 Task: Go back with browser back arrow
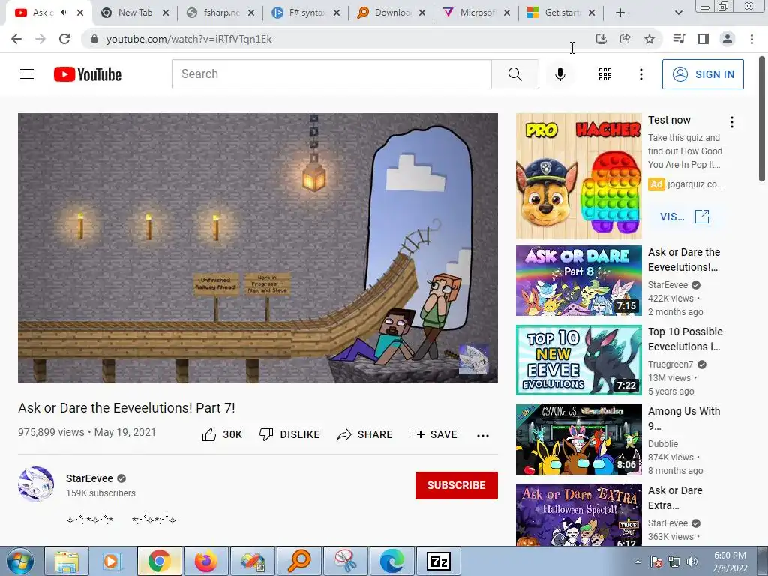click(16, 39)
